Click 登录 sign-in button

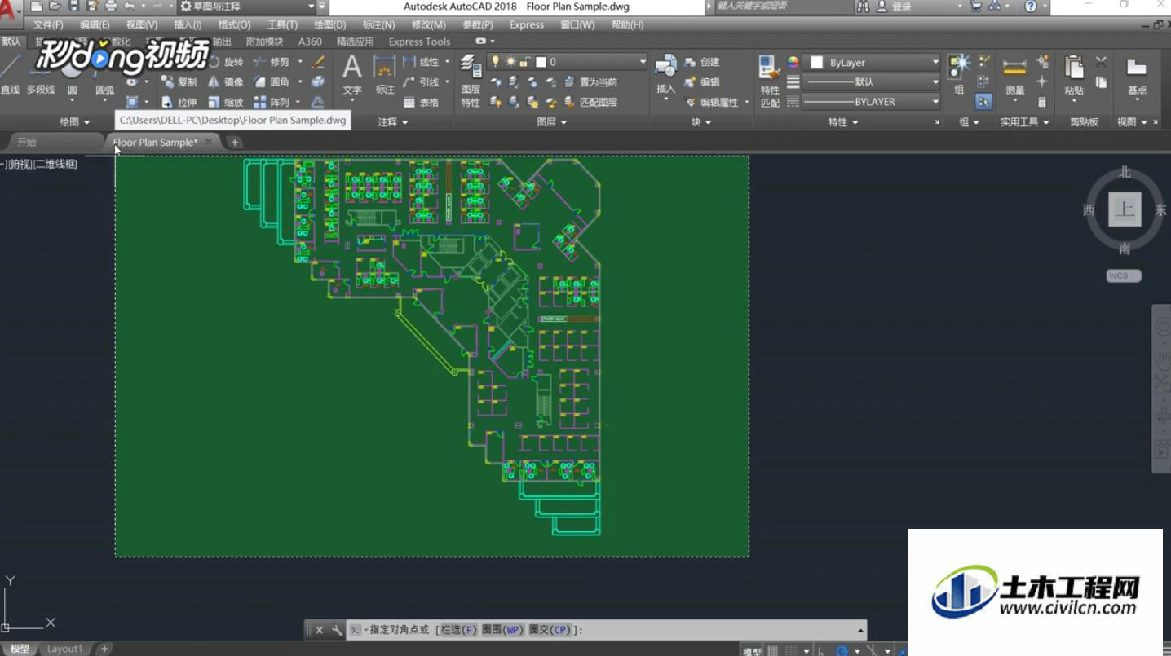pos(895,7)
